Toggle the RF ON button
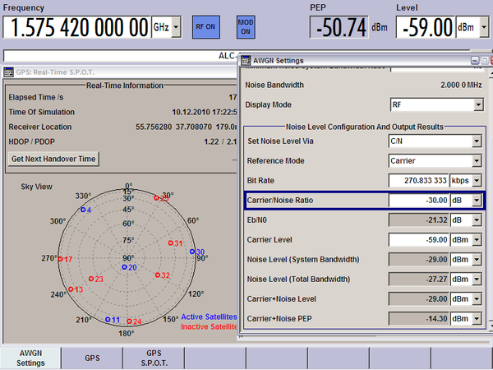493x370 pixels. 206,26
